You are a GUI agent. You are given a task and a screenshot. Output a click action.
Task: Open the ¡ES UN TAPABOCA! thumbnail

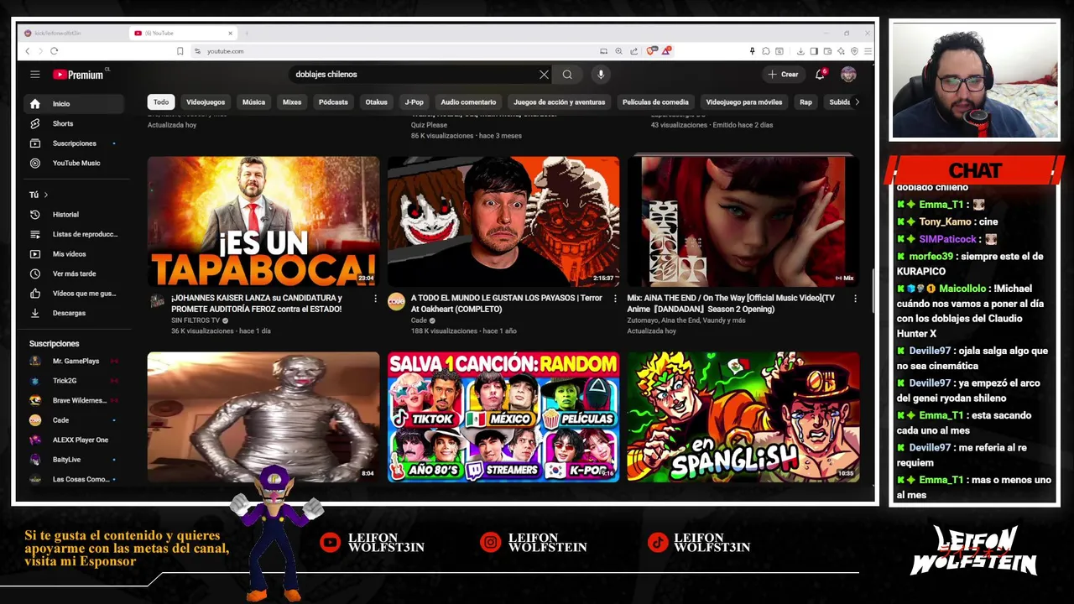click(263, 221)
